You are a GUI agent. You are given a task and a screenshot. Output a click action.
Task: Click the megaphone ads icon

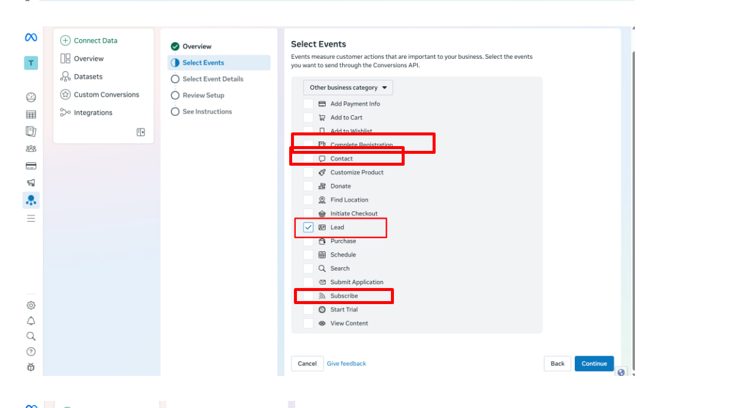pyautogui.click(x=31, y=183)
